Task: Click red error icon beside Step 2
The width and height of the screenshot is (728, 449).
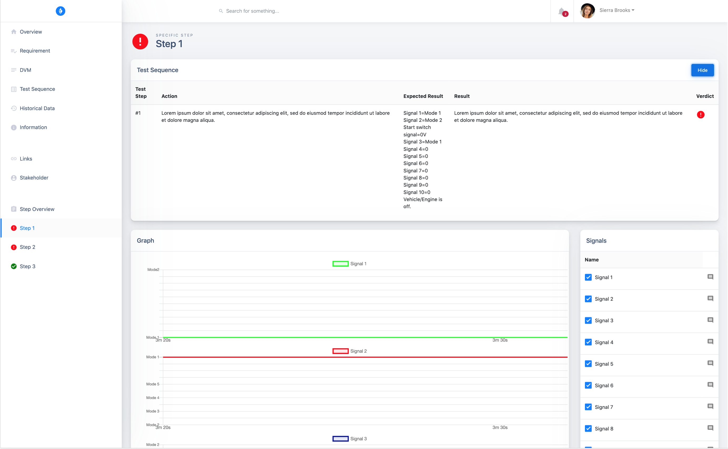Action: coord(14,247)
